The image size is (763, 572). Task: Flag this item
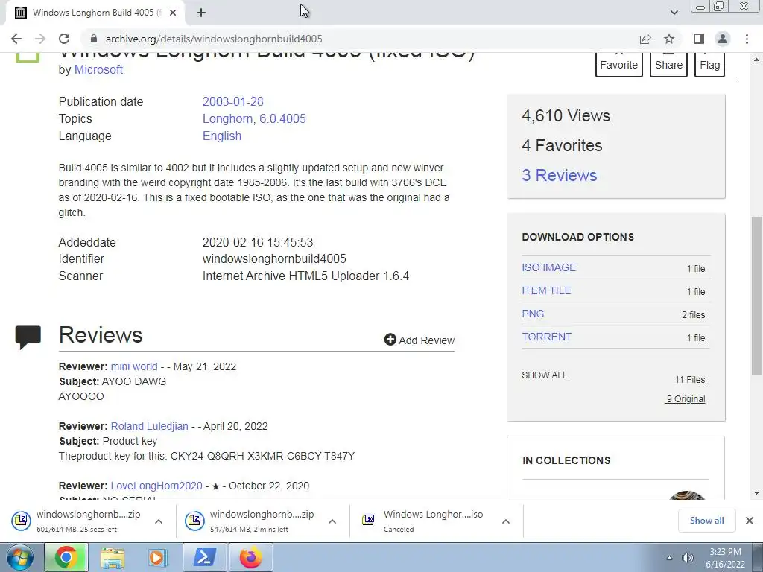pyautogui.click(x=709, y=65)
